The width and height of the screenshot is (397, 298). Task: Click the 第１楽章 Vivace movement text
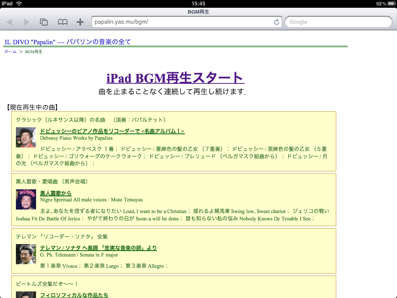[59, 266]
